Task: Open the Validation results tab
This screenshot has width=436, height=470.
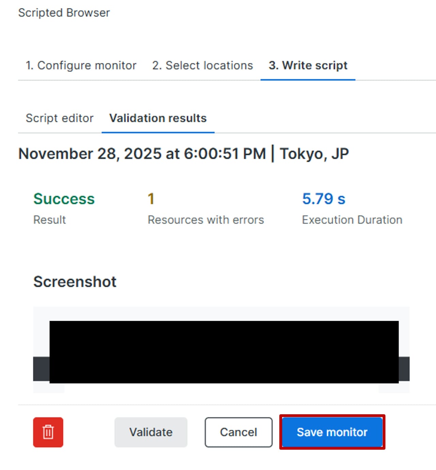Action: point(158,118)
